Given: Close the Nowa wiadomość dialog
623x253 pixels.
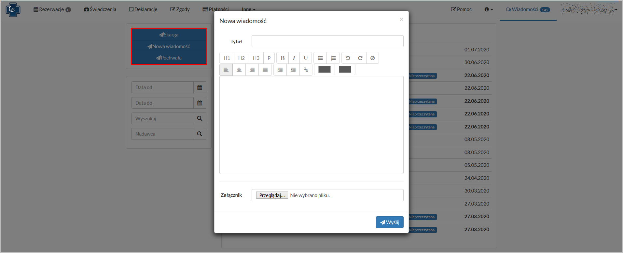Looking at the screenshot, I should click(x=401, y=20).
